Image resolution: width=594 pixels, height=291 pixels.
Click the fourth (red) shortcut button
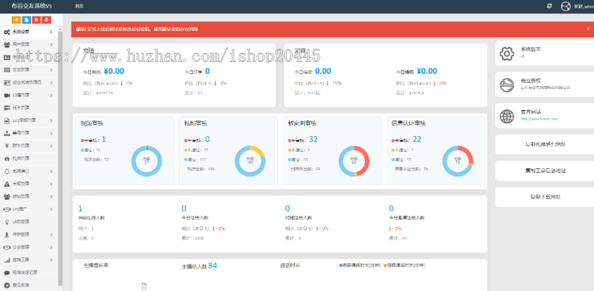point(46,20)
